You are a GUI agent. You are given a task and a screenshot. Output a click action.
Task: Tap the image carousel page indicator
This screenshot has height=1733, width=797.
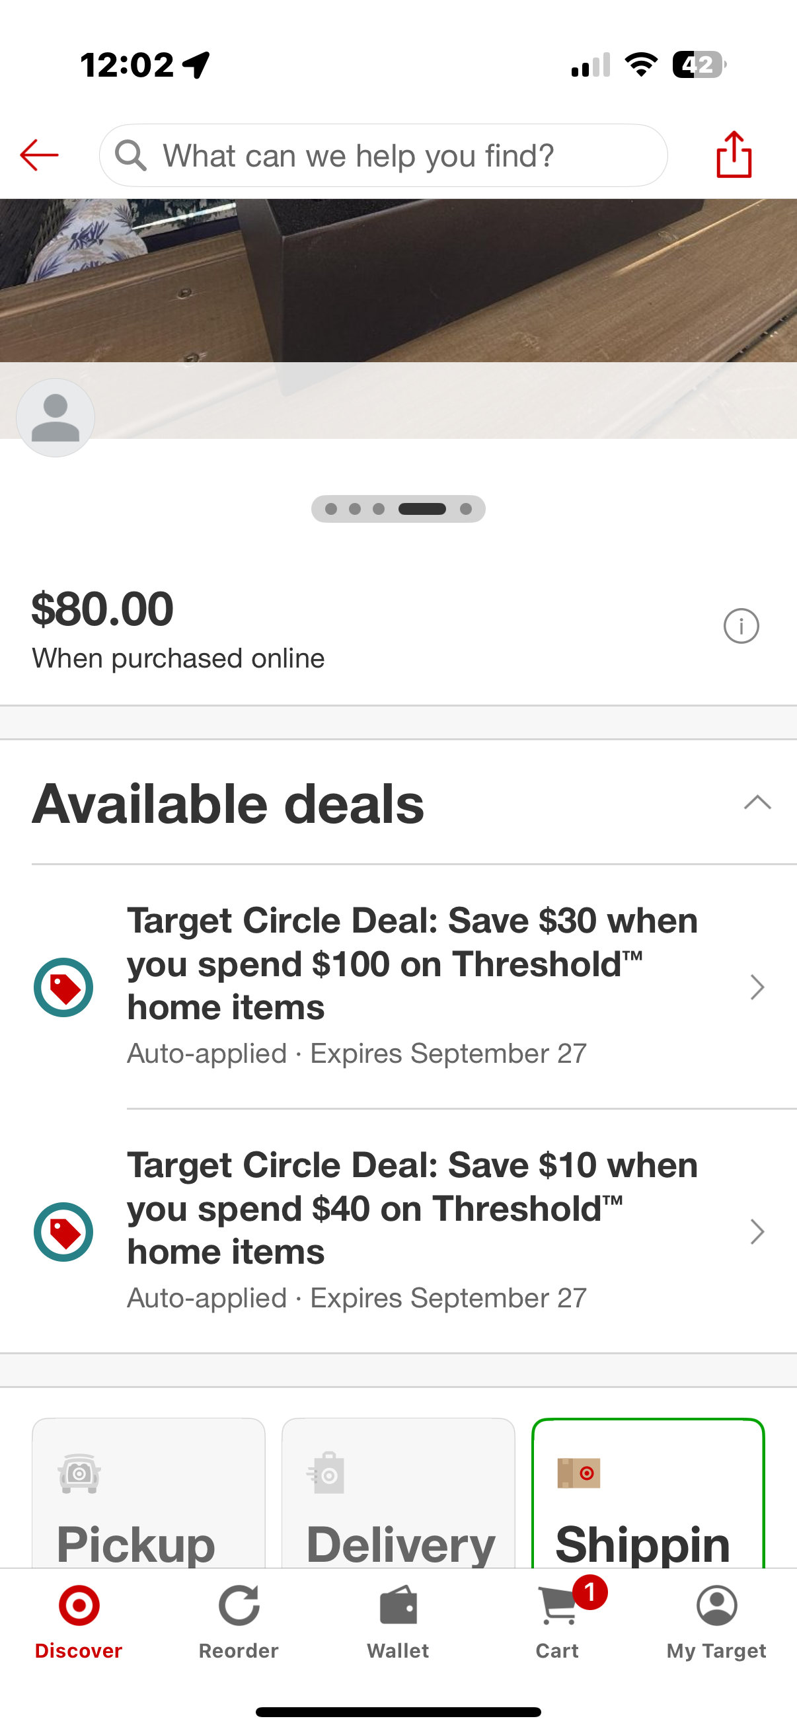coord(398,510)
